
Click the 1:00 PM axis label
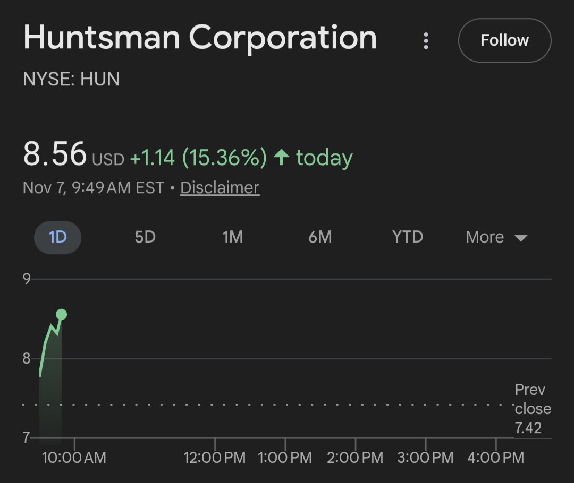tap(285, 458)
